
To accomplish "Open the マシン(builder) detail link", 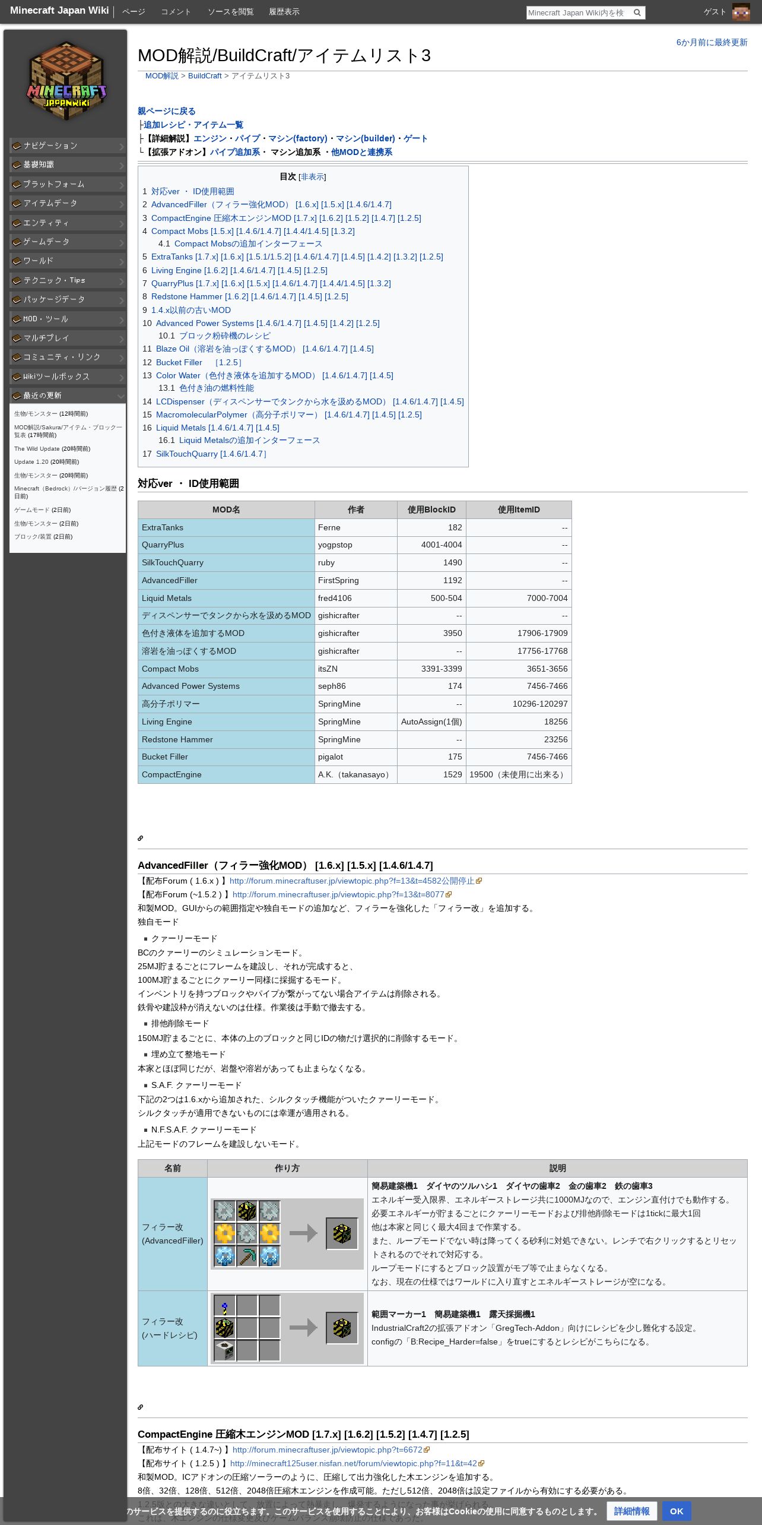I will pyautogui.click(x=365, y=138).
